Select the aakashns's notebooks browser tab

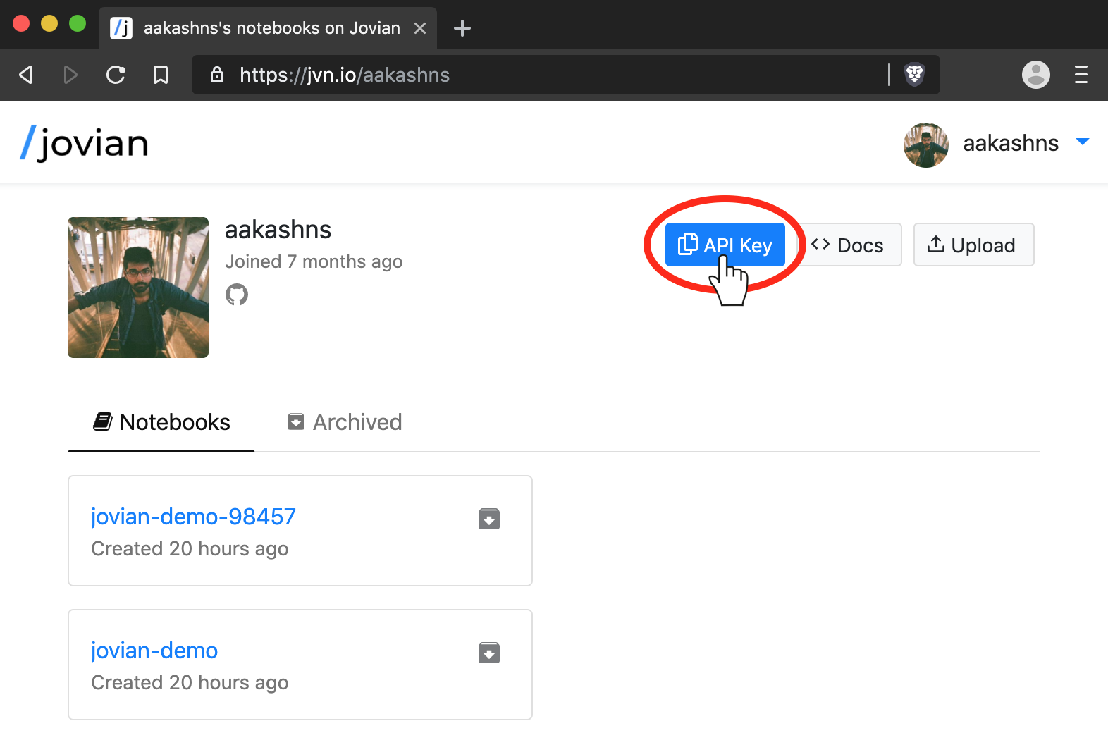(x=268, y=28)
